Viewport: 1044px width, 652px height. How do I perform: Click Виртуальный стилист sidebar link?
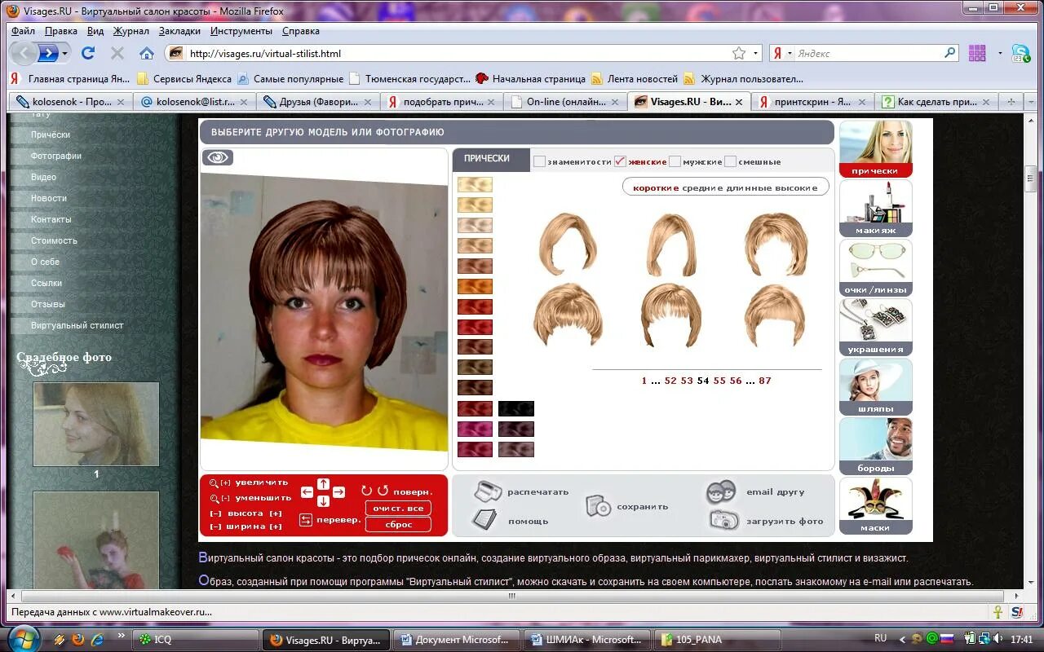point(77,325)
